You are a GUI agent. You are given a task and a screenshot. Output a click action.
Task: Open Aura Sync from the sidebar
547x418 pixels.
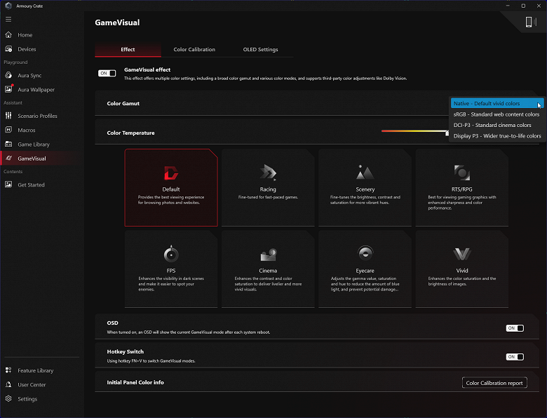[x=29, y=75]
